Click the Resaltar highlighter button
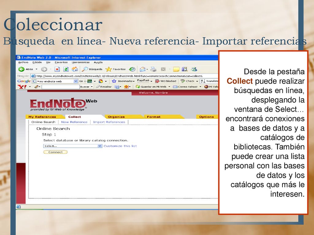The image size is (314, 235). [104, 87]
